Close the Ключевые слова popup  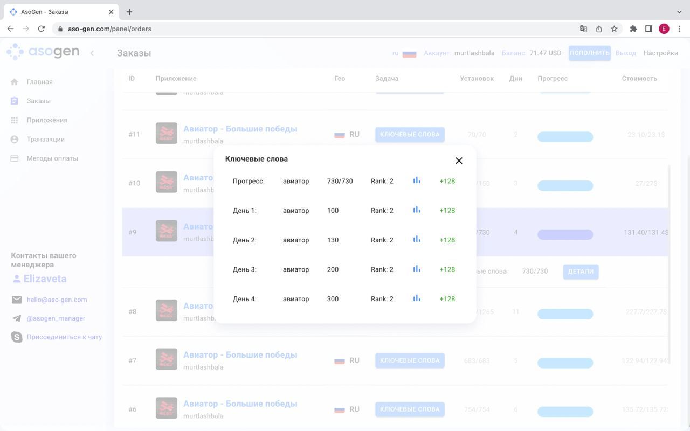459,161
